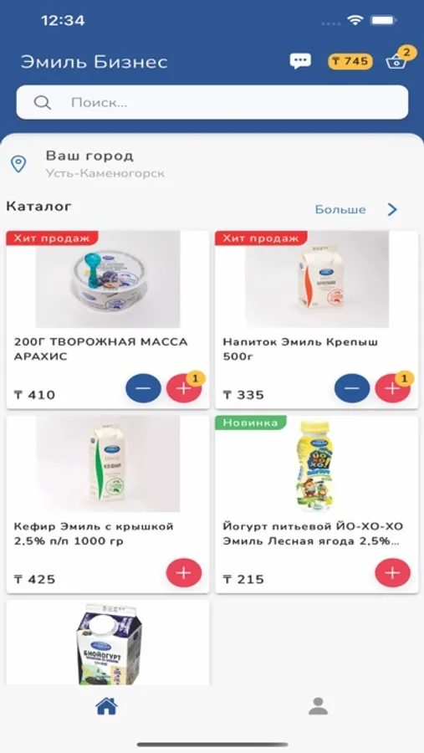Open the Больше catalog link
424x753 pixels.
pyautogui.click(x=340, y=210)
